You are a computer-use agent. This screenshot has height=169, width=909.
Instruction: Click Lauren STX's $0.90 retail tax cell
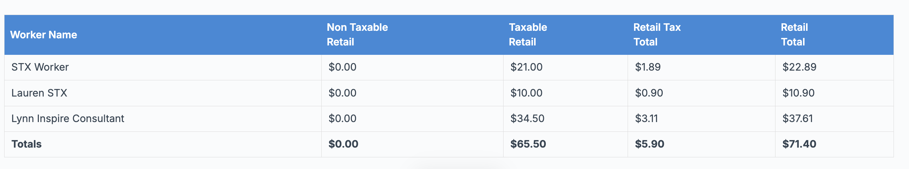pos(649,93)
